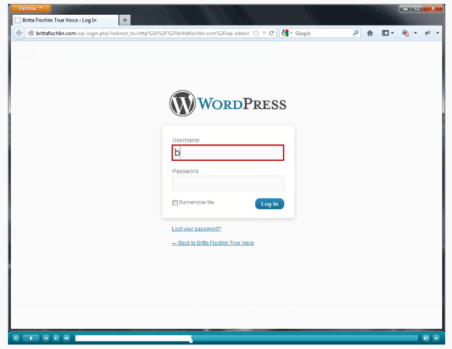Fast forward the video playback
The width and height of the screenshot is (452, 349).
tap(67, 338)
